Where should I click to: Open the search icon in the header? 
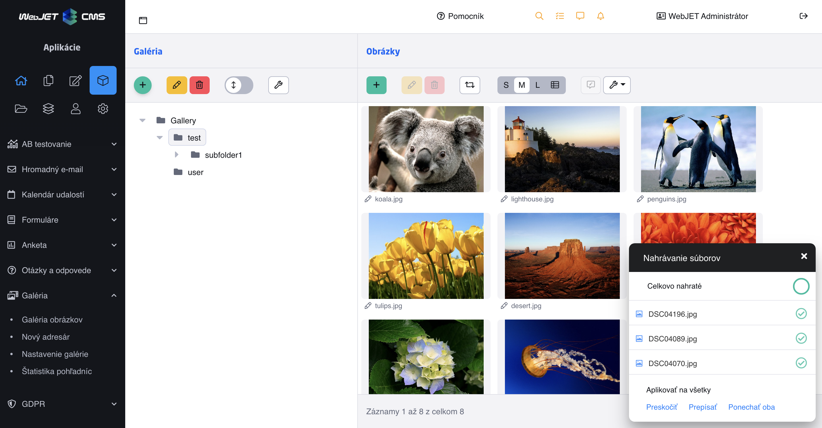click(x=539, y=16)
